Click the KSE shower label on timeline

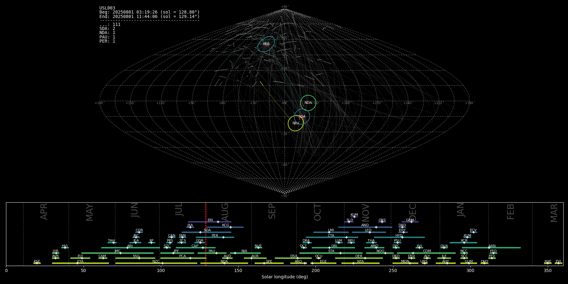point(37,262)
